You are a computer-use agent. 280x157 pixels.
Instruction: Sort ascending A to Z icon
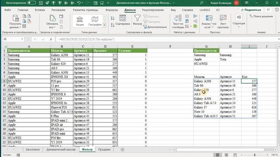(x=112, y=18)
